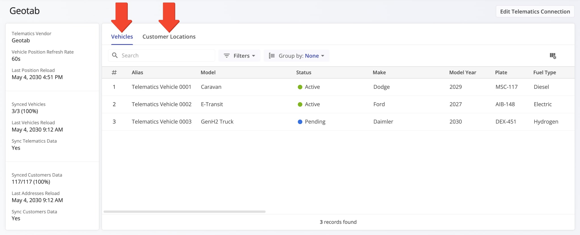Open the Filters dropdown
580x235 pixels.
point(239,56)
